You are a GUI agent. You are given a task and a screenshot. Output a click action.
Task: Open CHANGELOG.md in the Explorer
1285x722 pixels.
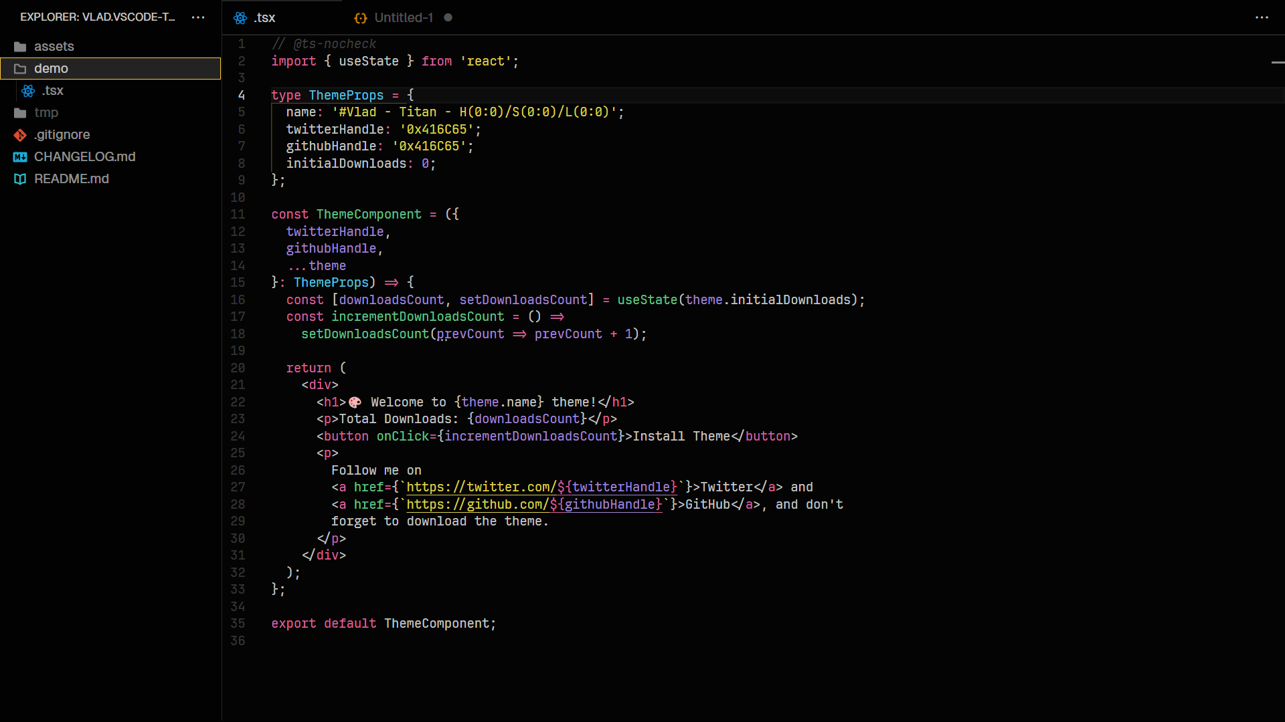(110, 157)
